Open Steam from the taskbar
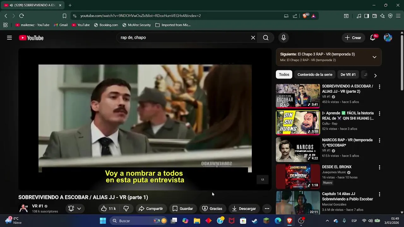Image resolution: width=404 pixels, height=227 pixels. click(254, 221)
